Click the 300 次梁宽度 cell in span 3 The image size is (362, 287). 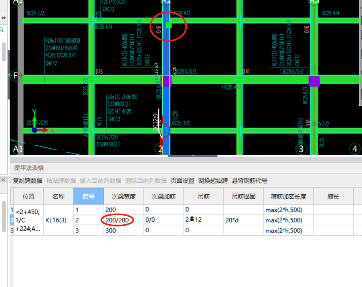coord(124,231)
